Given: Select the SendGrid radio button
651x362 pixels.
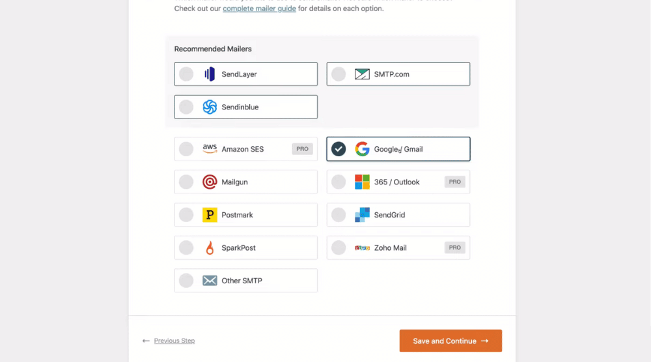Looking at the screenshot, I should (x=339, y=215).
